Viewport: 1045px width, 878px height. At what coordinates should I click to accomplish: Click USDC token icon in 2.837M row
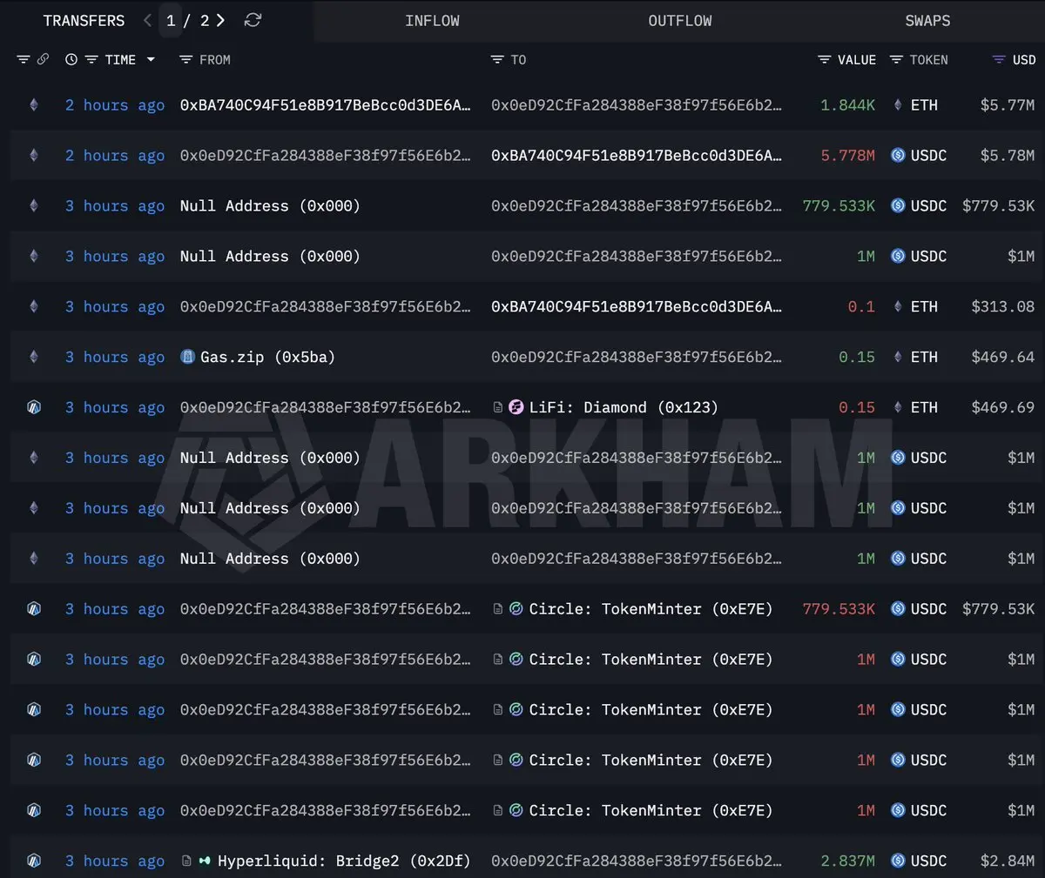pos(898,861)
